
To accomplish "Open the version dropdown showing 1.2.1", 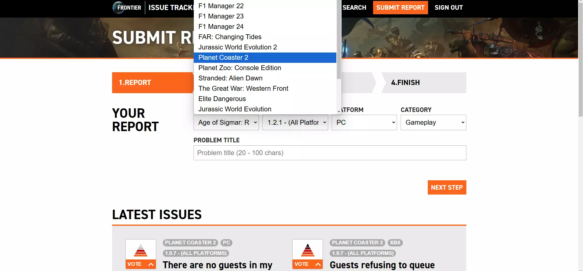I will 295,123.
